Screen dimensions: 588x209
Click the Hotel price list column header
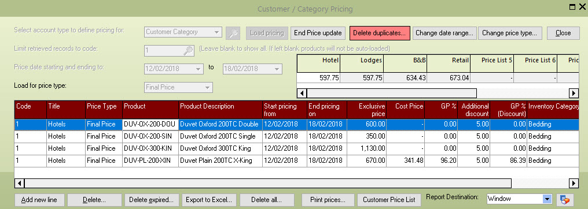(319, 64)
